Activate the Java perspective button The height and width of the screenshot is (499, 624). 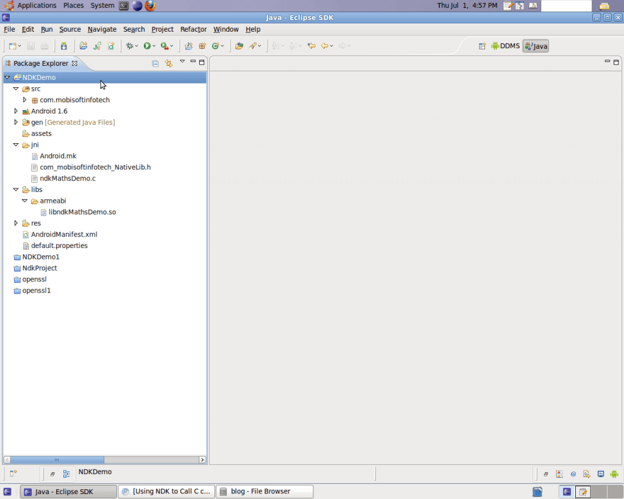(536, 46)
